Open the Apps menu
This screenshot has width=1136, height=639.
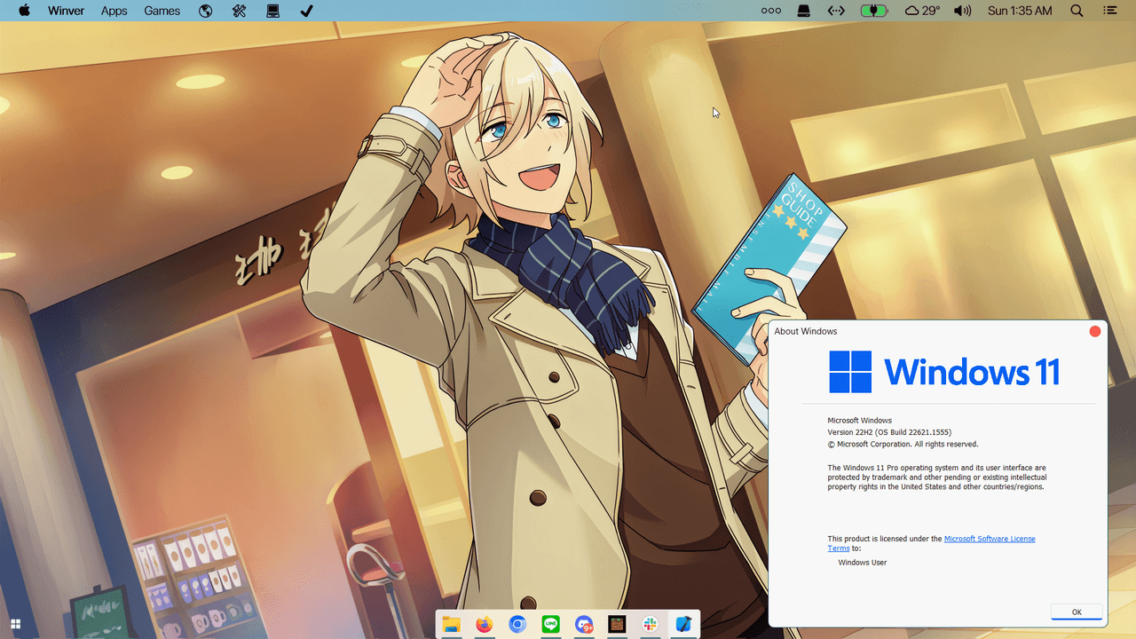coord(114,11)
